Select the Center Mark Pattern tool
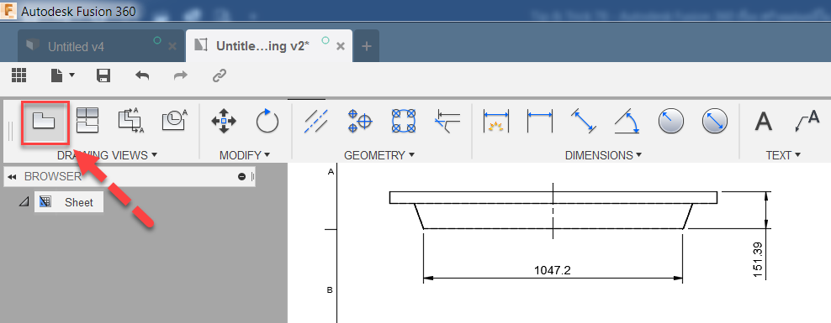This screenshot has height=323, width=831. [x=404, y=121]
